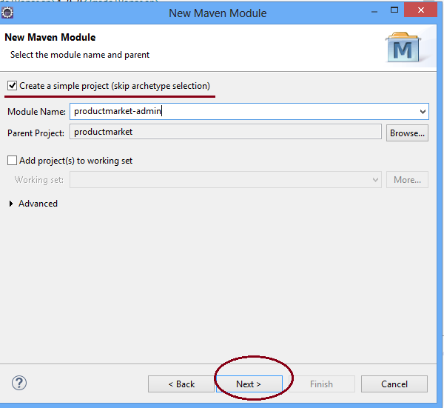Click the Eclipse icon in title bar
The image size is (444, 408).
pyautogui.click(x=7, y=13)
